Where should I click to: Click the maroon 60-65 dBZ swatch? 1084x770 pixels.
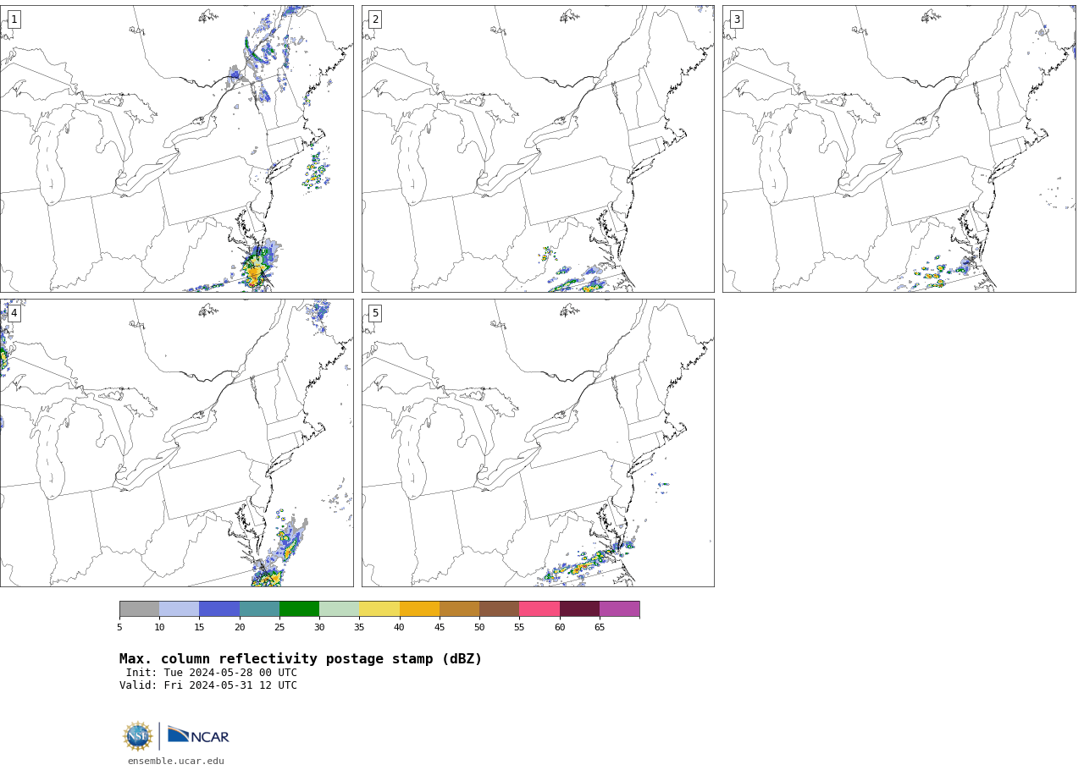coord(579,609)
